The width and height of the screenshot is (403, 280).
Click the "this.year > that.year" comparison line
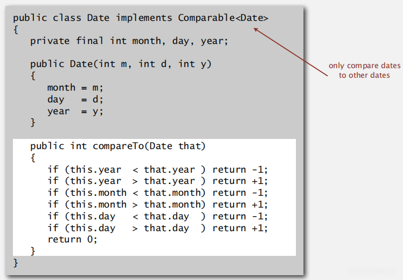[x=157, y=181]
